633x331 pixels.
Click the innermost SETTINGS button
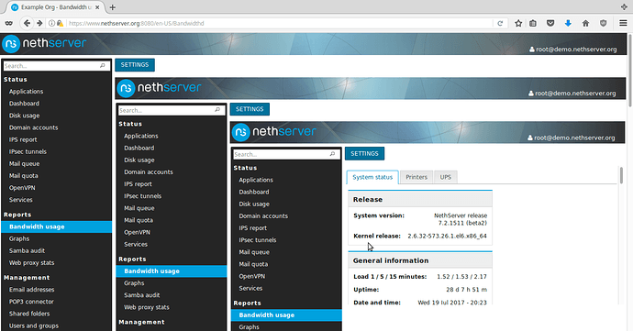pyautogui.click(x=364, y=154)
